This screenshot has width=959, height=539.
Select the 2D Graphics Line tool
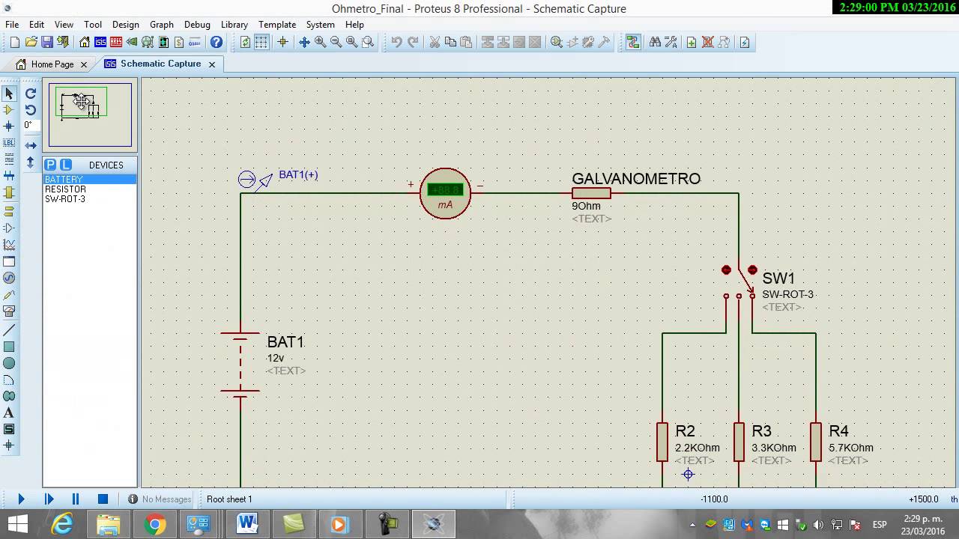coord(9,330)
